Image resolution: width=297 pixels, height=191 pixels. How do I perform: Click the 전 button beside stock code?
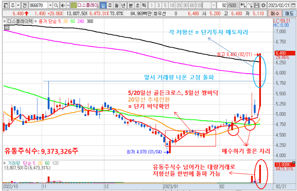point(25,6)
